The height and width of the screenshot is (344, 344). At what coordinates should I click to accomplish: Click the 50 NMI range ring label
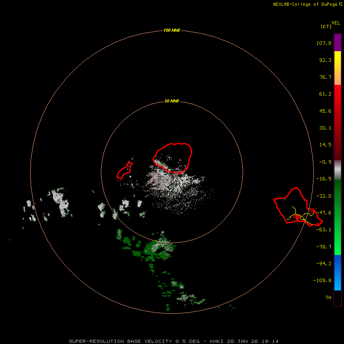(172, 101)
